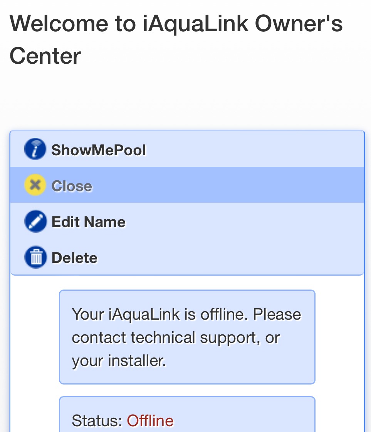This screenshot has height=432, width=371.
Task: Click the Delete text label
Action: coord(74,258)
